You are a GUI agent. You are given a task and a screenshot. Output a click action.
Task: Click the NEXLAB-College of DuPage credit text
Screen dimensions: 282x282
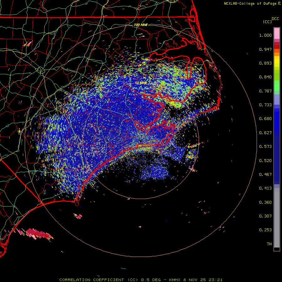(250, 3)
